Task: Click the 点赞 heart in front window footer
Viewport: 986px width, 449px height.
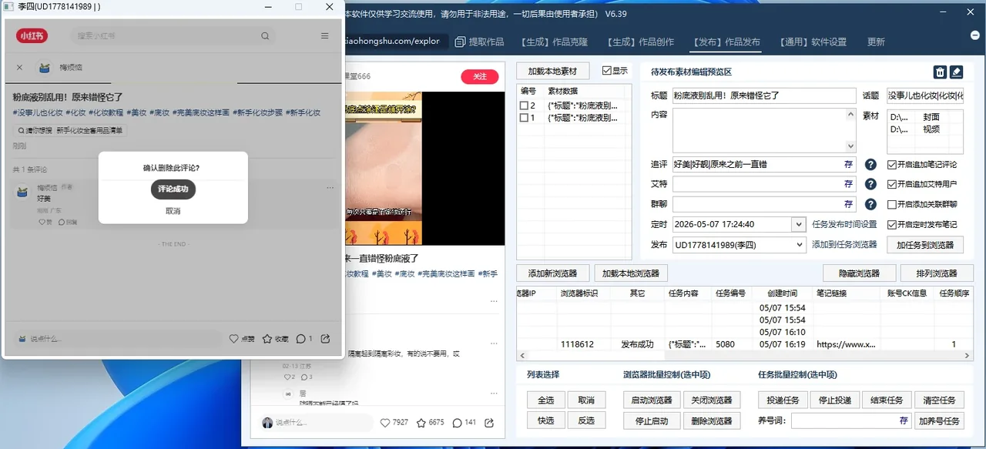Action: pos(233,339)
